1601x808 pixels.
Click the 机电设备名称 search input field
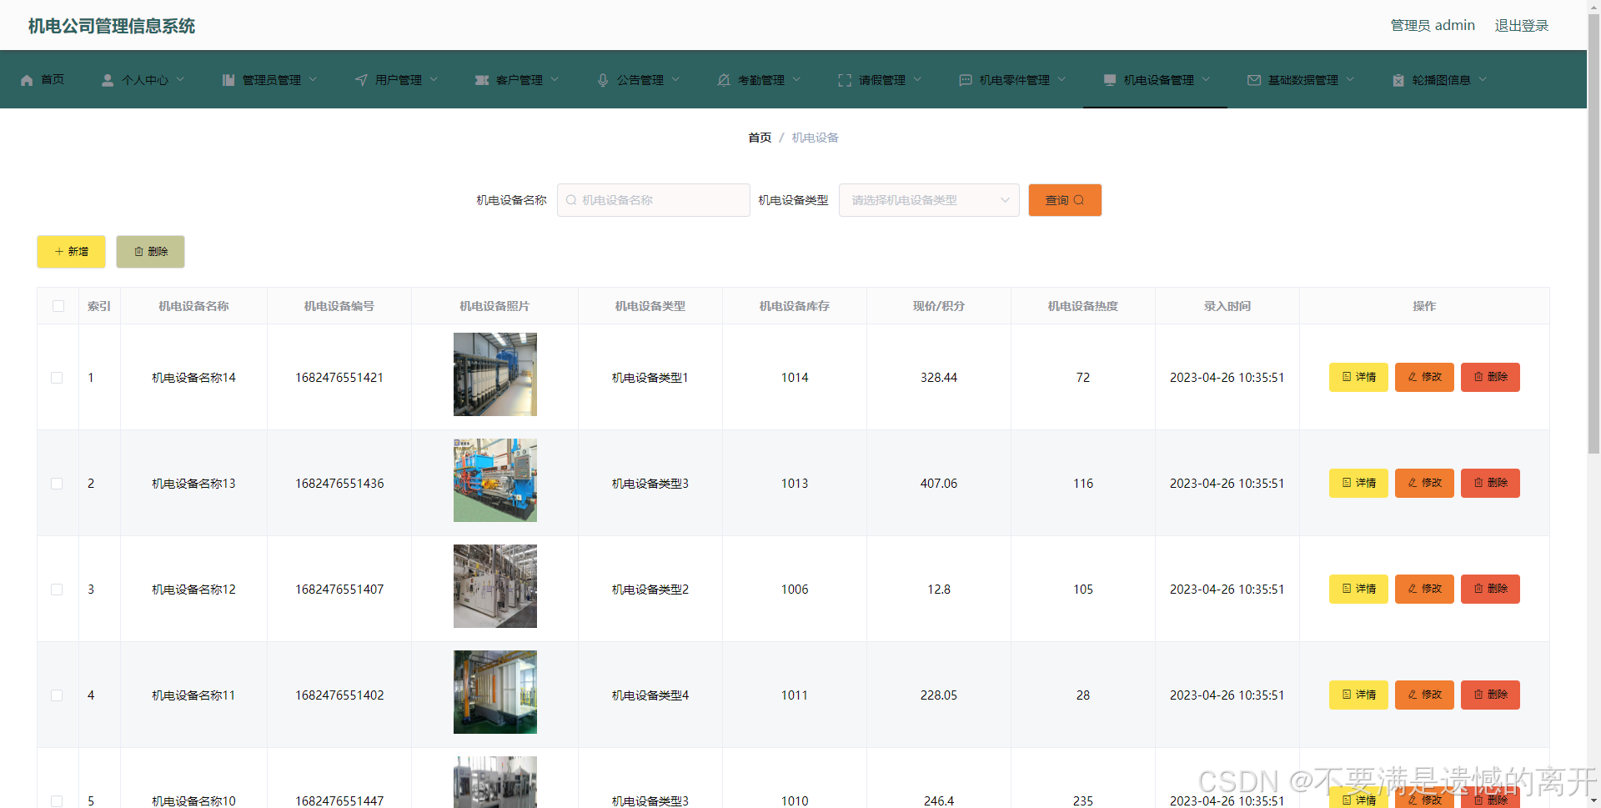pyautogui.click(x=654, y=200)
